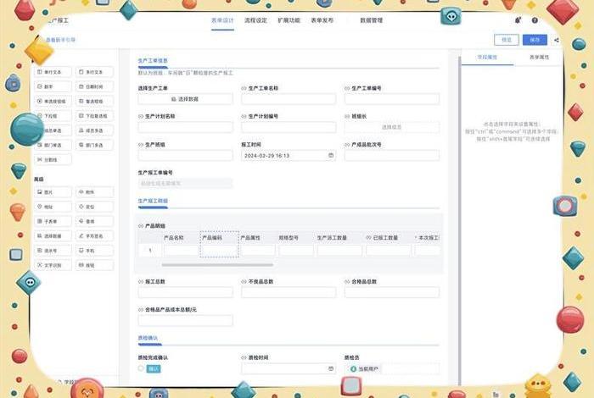Add the 附件 attachment widget
The width and height of the screenshot is (594, 398).
tap(94, 192)
